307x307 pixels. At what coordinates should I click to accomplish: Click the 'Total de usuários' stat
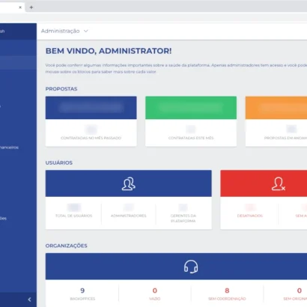74,211
